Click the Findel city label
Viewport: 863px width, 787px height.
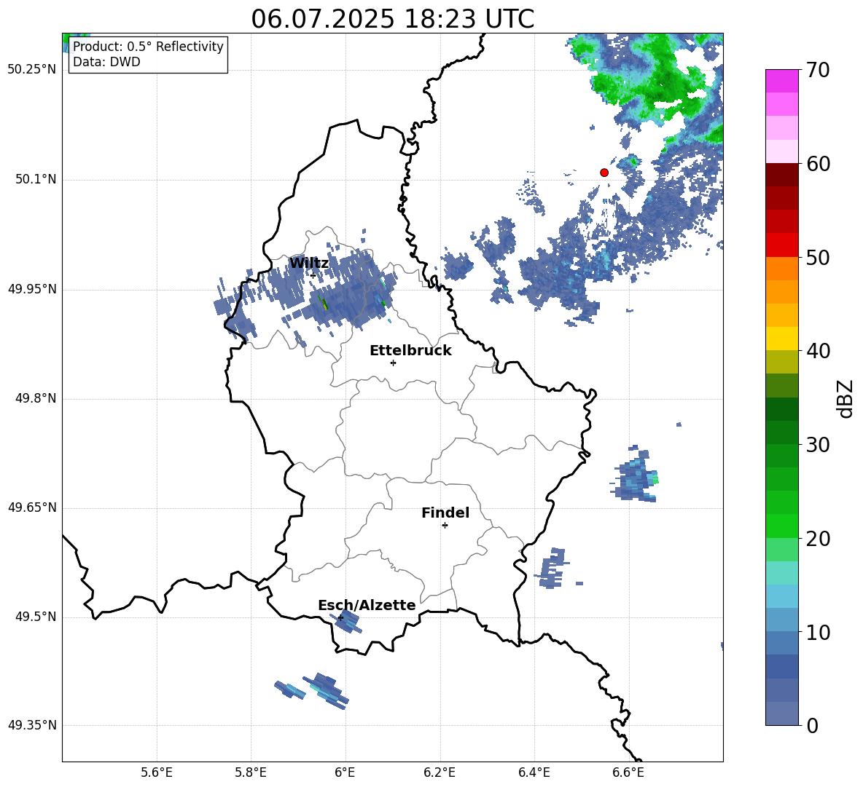445,513
